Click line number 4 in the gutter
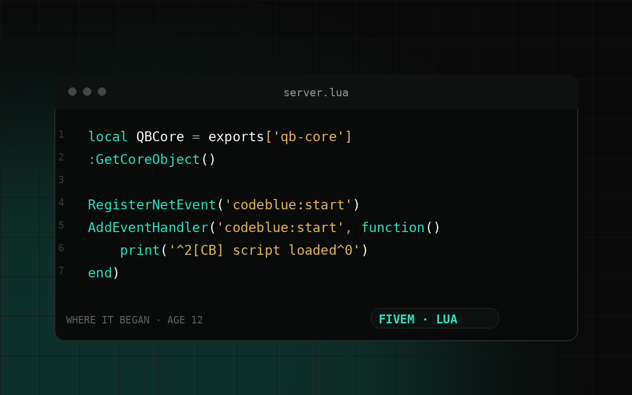Image resolution: width=632 pixels, height=395 pixels. (x=61, y=202)
